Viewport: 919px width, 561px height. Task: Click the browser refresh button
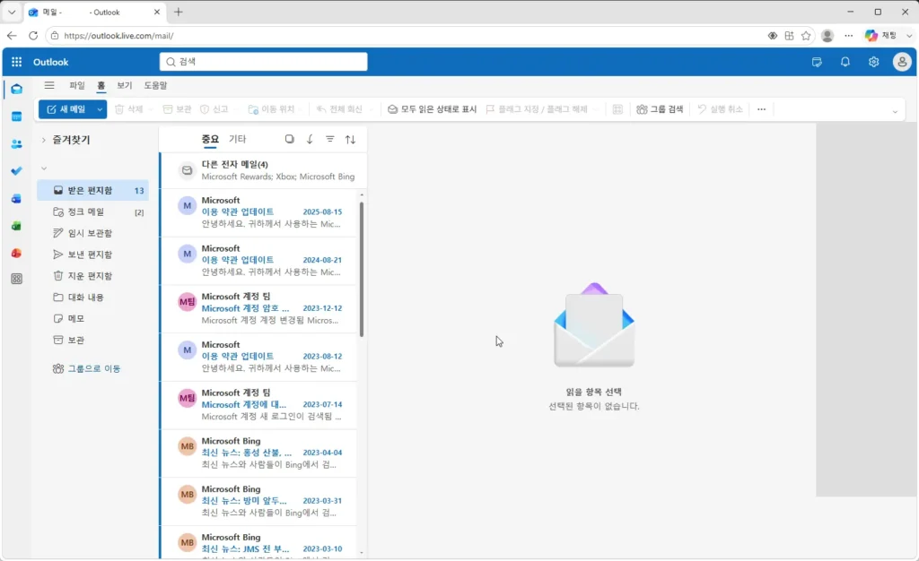coord(33,36)
